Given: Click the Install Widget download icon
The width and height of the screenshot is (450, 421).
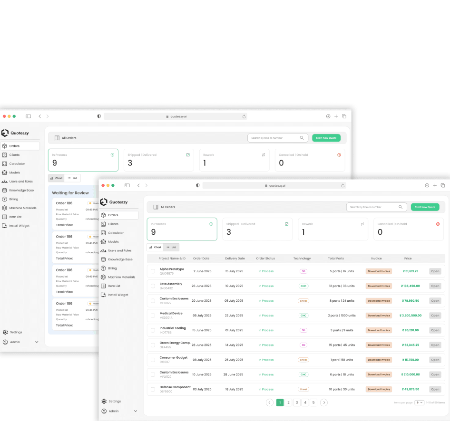Looking at the screenshot, I should [104, 295].
